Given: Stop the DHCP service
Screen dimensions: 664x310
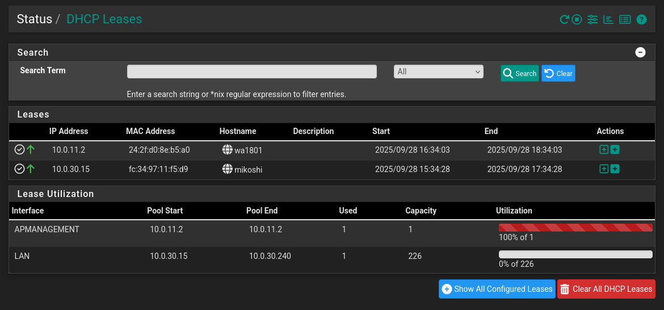Looking at the screenshot, I should coord(577,20).
